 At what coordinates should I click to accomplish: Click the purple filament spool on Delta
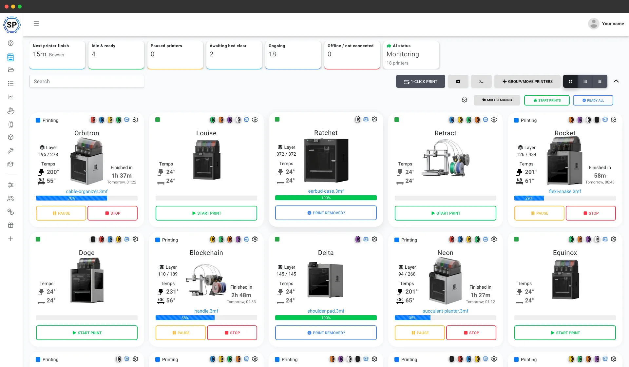pyautogui.click(x=358, y=240)
